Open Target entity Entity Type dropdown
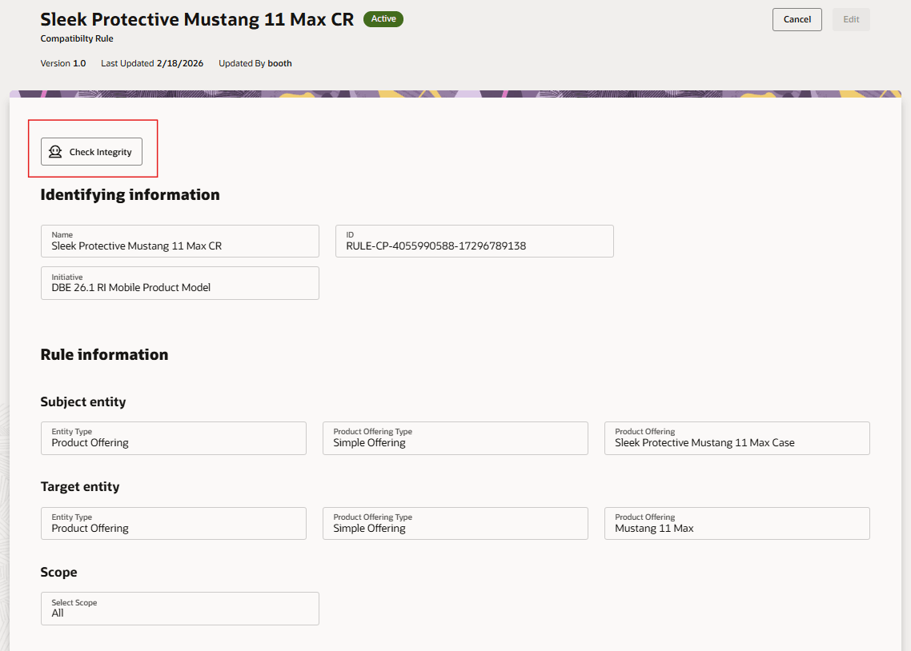 (173, 523)
